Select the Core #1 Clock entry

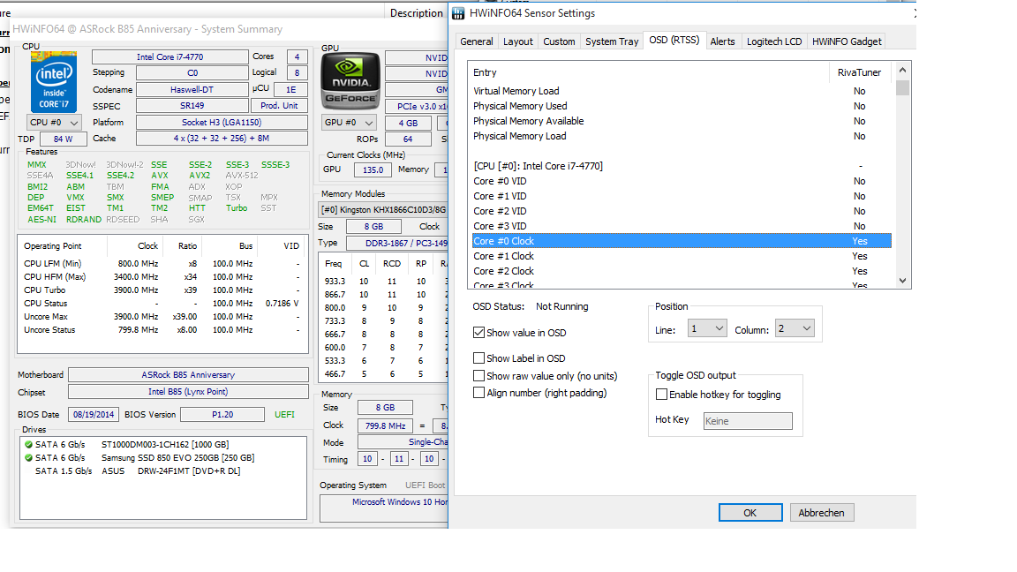(682, 256)
